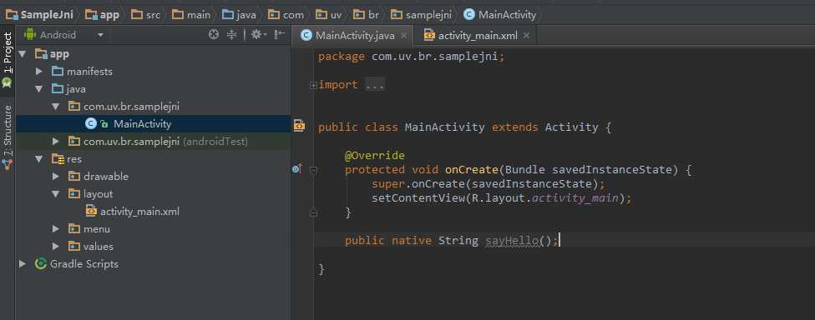Click the java folder icon in tree
Screen dimensions: 815x320
point(58,89)
